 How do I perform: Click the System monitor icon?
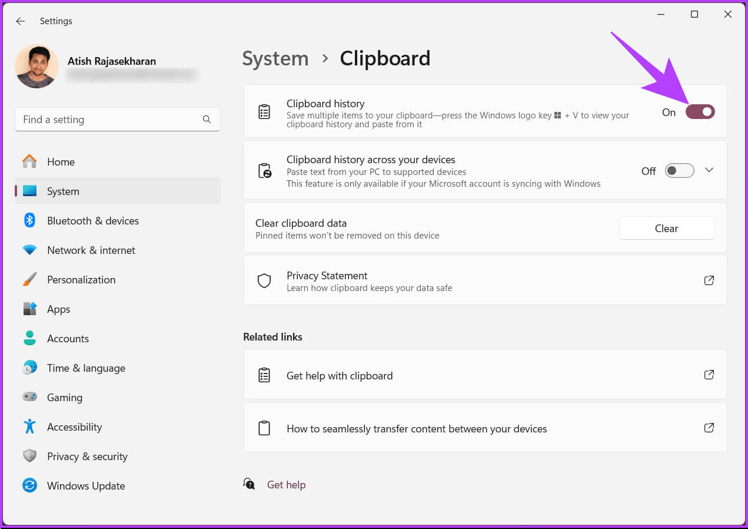click(x=29, y=191)
